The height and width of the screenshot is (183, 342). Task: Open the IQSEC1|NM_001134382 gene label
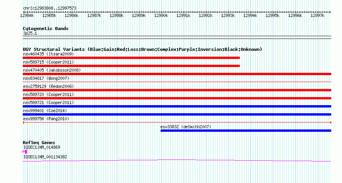tap(45, 157)
